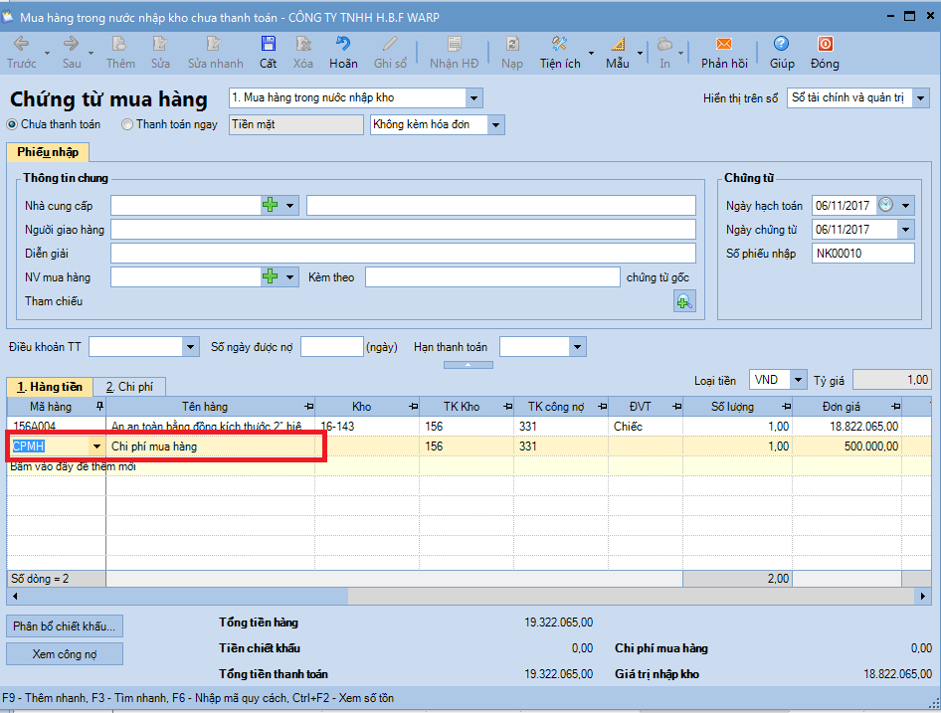Open the clock icon beside Ngày hạch toán
Image resolution: width=941 pixels, height=713 pixels.
tap(885, 205)
